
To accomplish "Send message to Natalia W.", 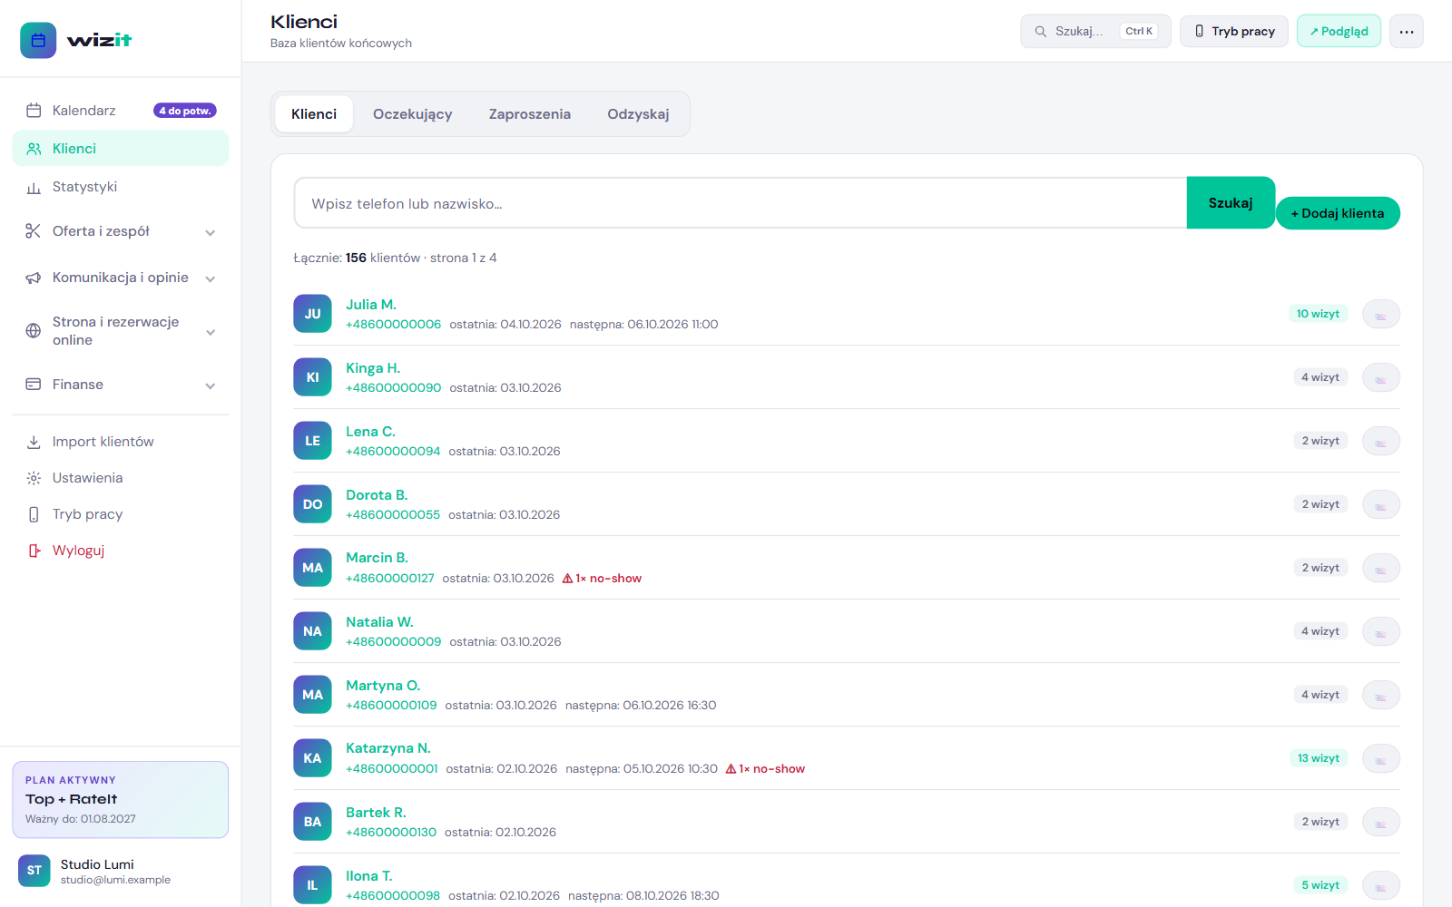I will (x=1380, y=631).
